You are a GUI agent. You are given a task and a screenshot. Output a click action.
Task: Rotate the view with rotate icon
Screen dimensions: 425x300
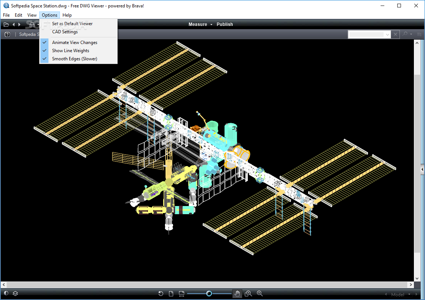(x=161, y=293)
